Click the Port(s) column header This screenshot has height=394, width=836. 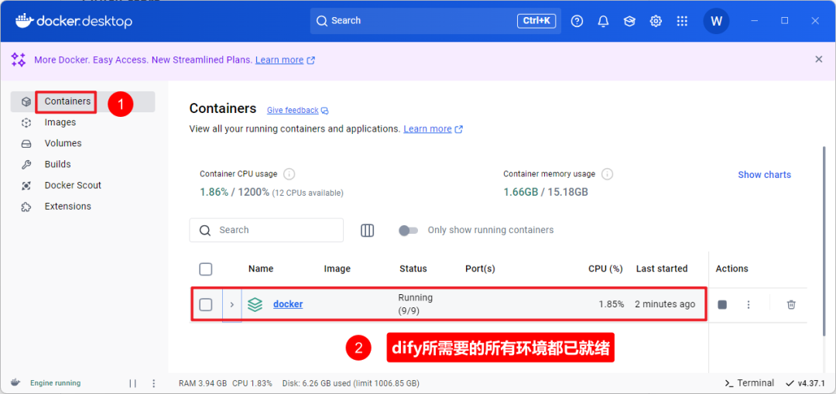pos(481,269)
